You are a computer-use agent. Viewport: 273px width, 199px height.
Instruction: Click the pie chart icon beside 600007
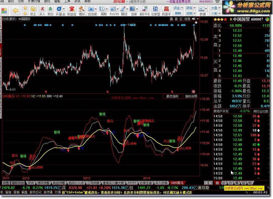pos(267,19)
